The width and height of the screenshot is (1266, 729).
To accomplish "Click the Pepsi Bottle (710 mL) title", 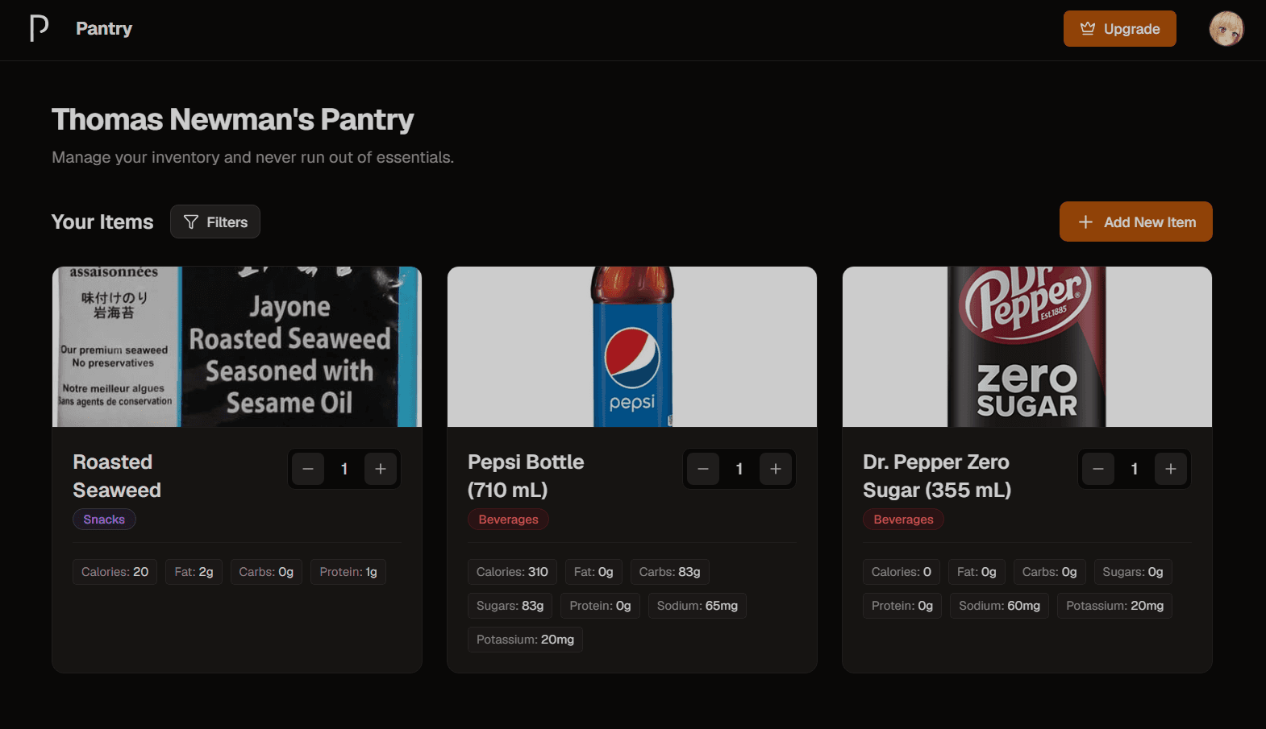I will [526, 476].
